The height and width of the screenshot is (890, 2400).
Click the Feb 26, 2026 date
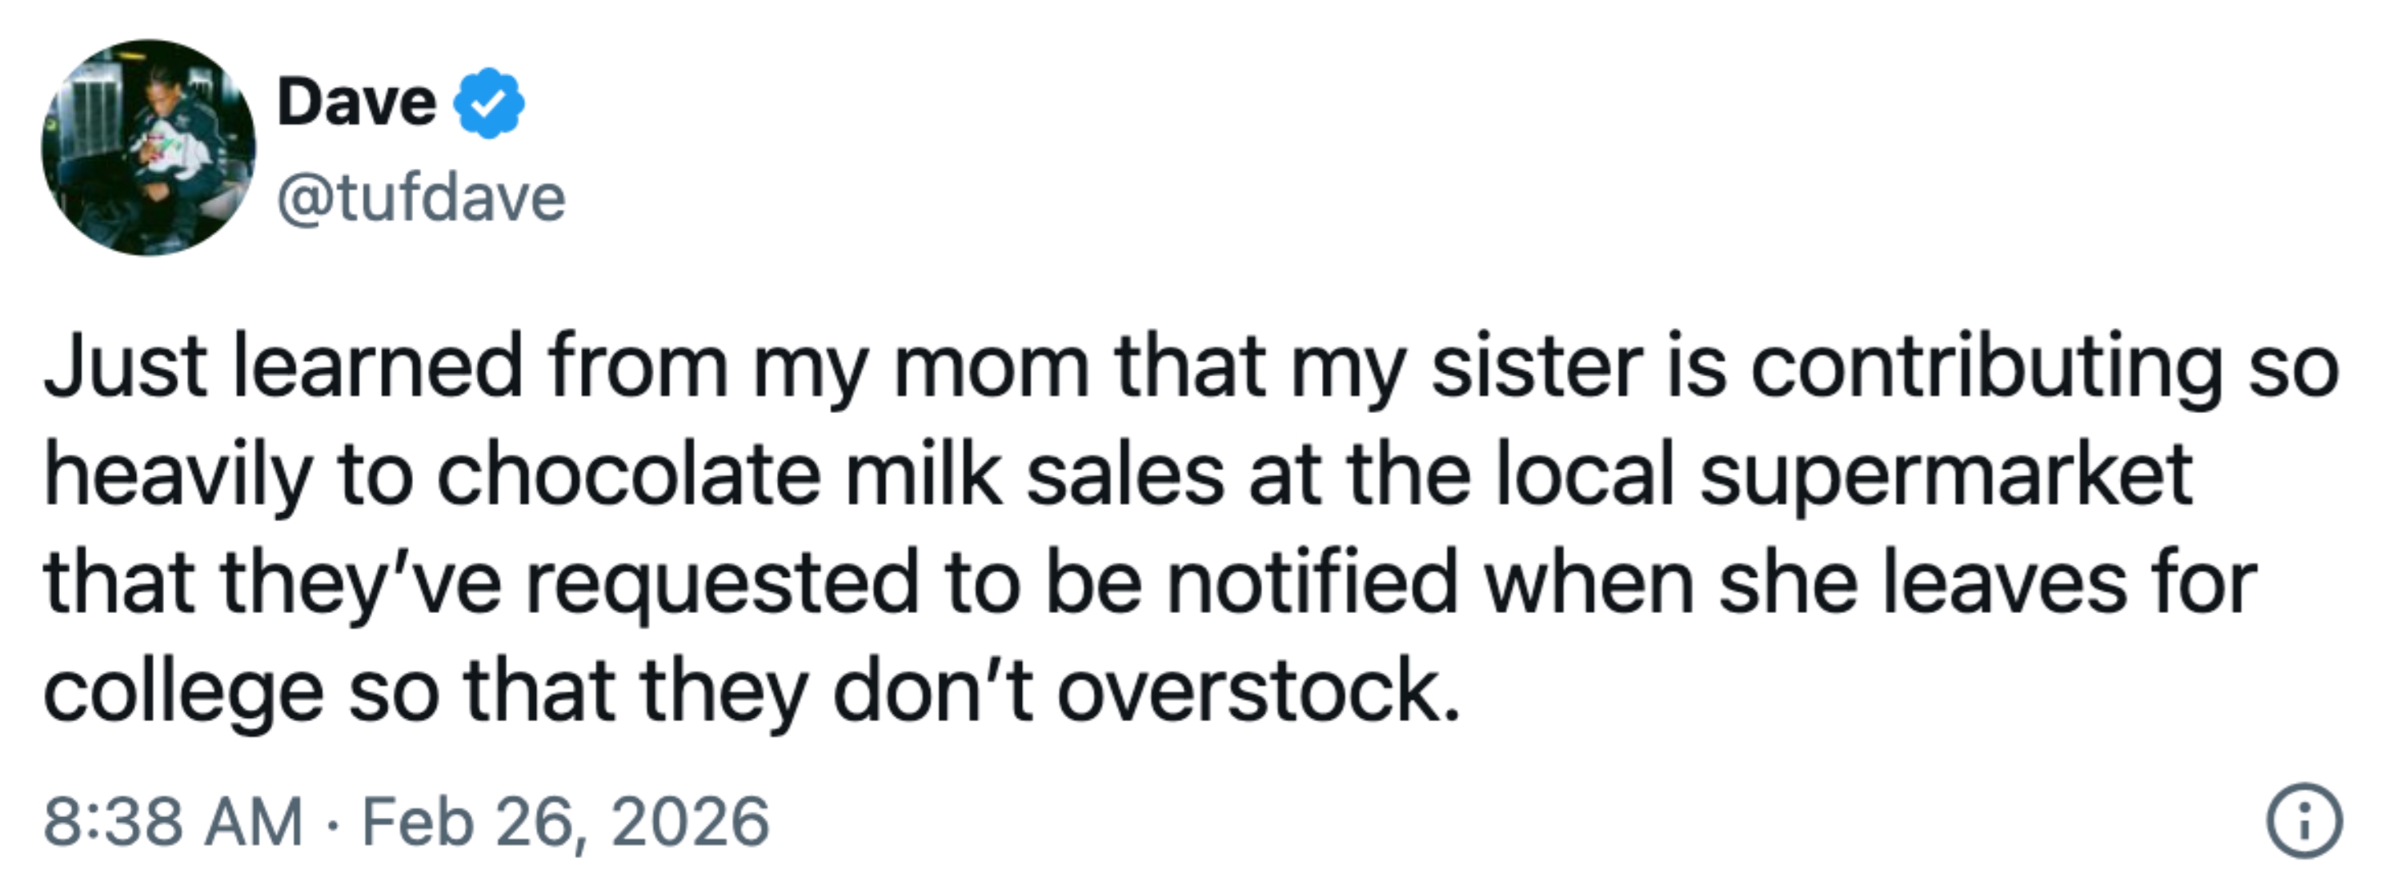[x=565, y=822]
